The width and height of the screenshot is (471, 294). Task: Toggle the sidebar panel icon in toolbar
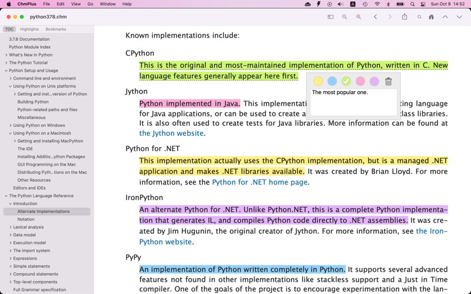coord(331,17)
